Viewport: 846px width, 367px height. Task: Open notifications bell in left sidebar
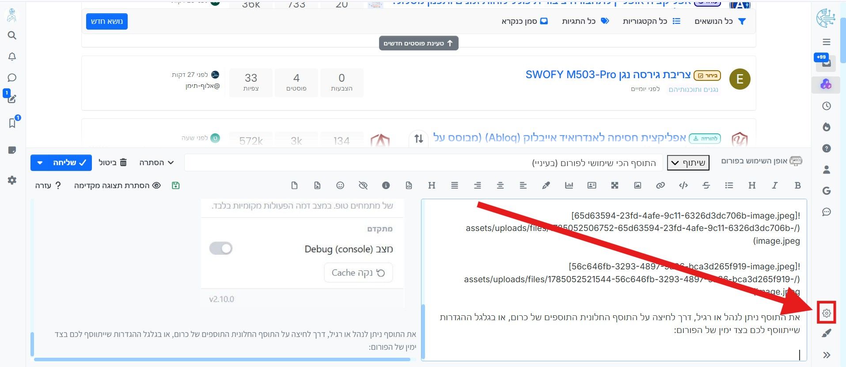click(12, 57)
